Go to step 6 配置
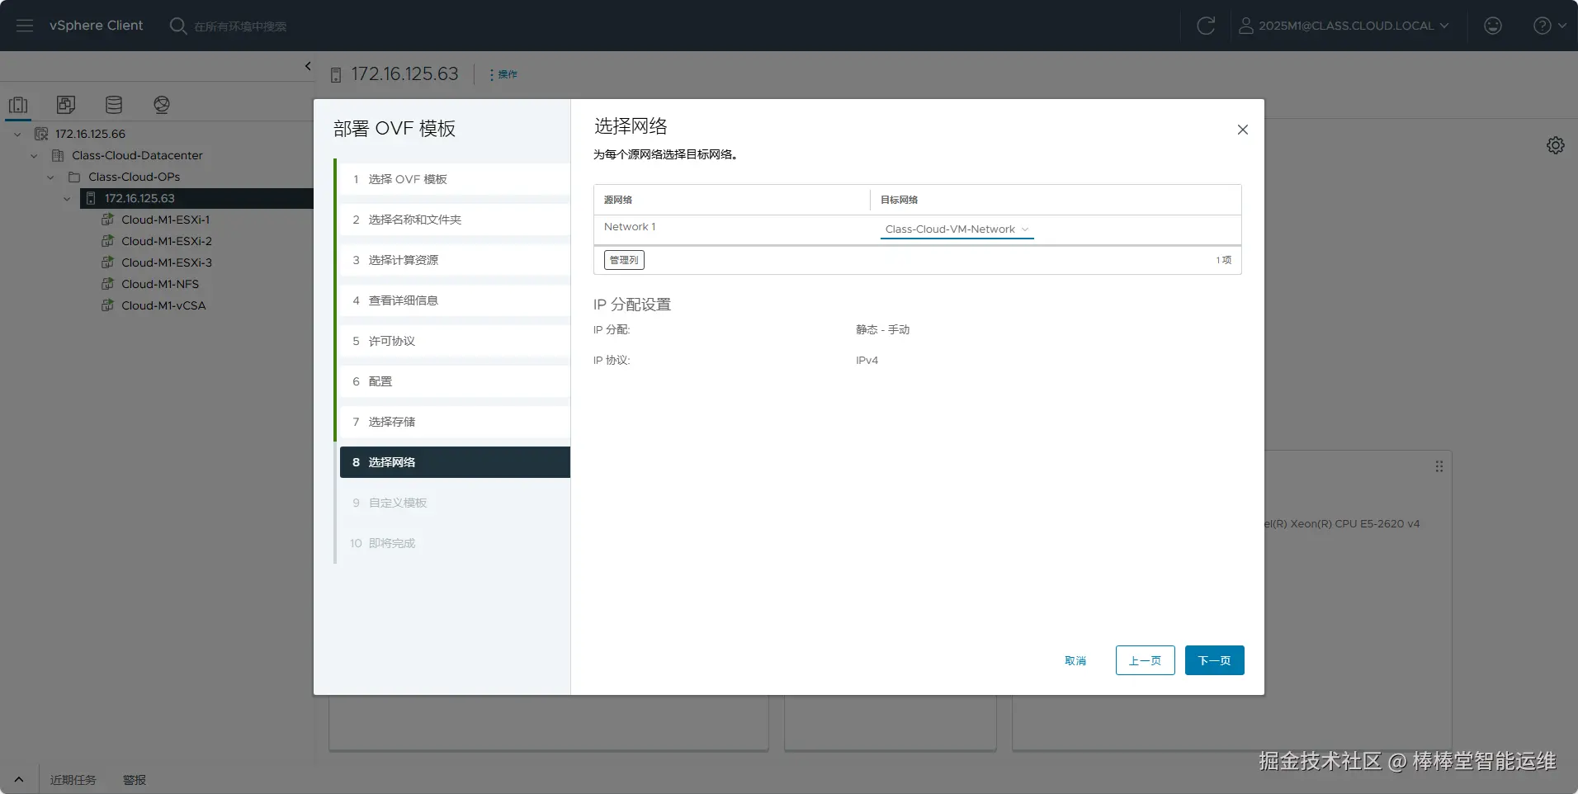 click(x=455, y=381)
